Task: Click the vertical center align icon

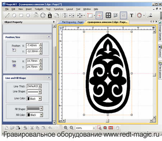Action: pos(65,15)
